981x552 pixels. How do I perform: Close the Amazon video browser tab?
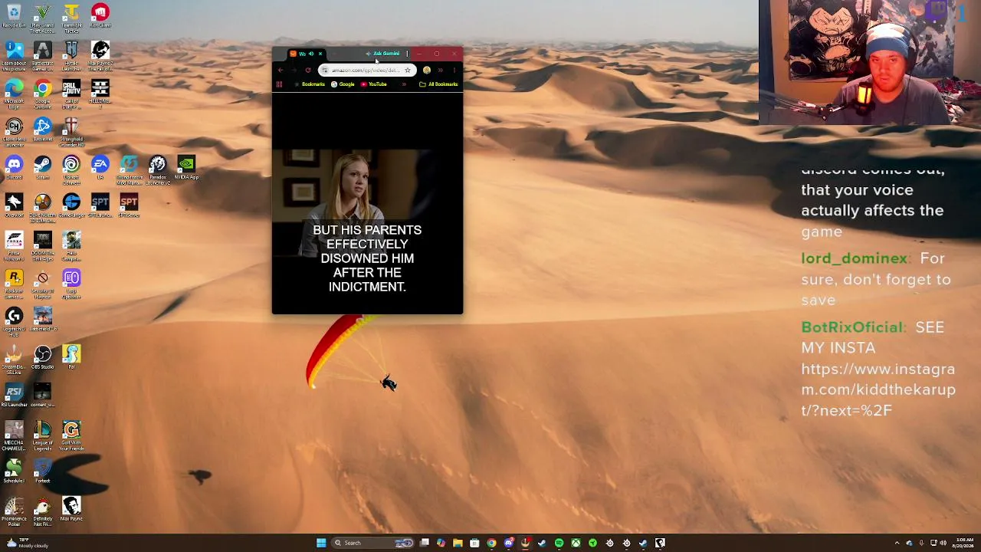[320, 54]
